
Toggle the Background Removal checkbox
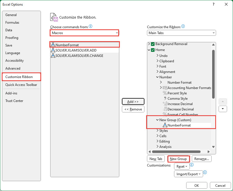point(153,44)
